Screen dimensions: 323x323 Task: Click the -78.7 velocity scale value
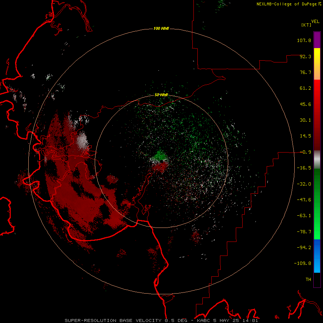click(304, 232)
